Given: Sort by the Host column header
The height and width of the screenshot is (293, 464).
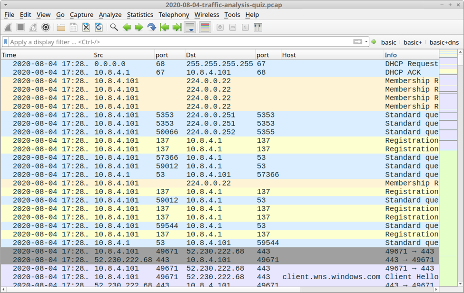Looking at the screenshot, I should coord(332,55).
